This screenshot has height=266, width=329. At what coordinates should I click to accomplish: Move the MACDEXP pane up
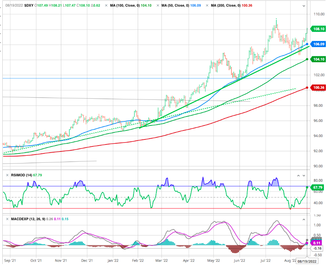(304, 220)
